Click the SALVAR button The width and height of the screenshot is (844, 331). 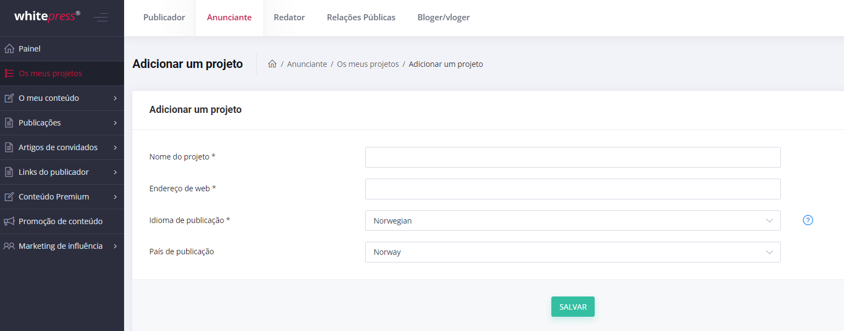pos(573,307)
